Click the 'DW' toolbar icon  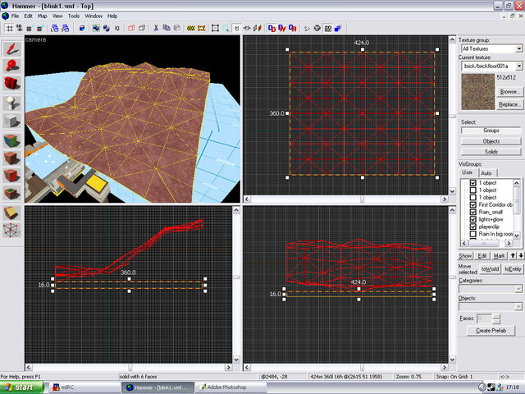pos(282,29)
